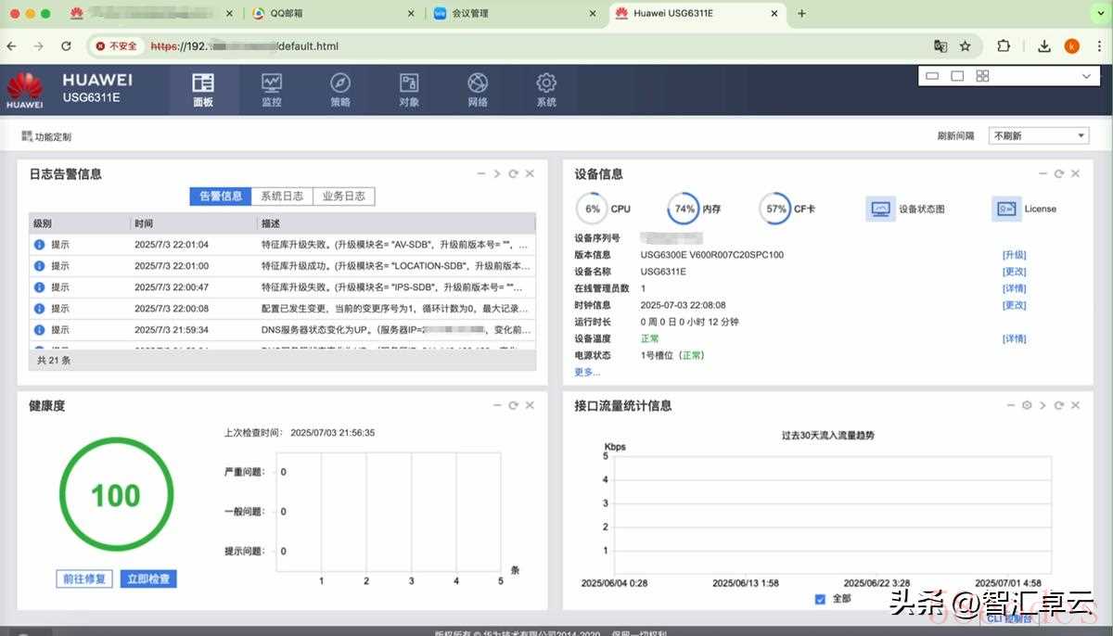Image resolution: width=1113 pixels, height=636 pixels.
Task: Open the 网络 network globe icon
Action: point(478,89)
